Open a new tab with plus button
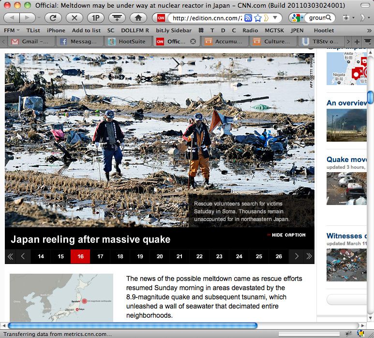 [357, 42]
